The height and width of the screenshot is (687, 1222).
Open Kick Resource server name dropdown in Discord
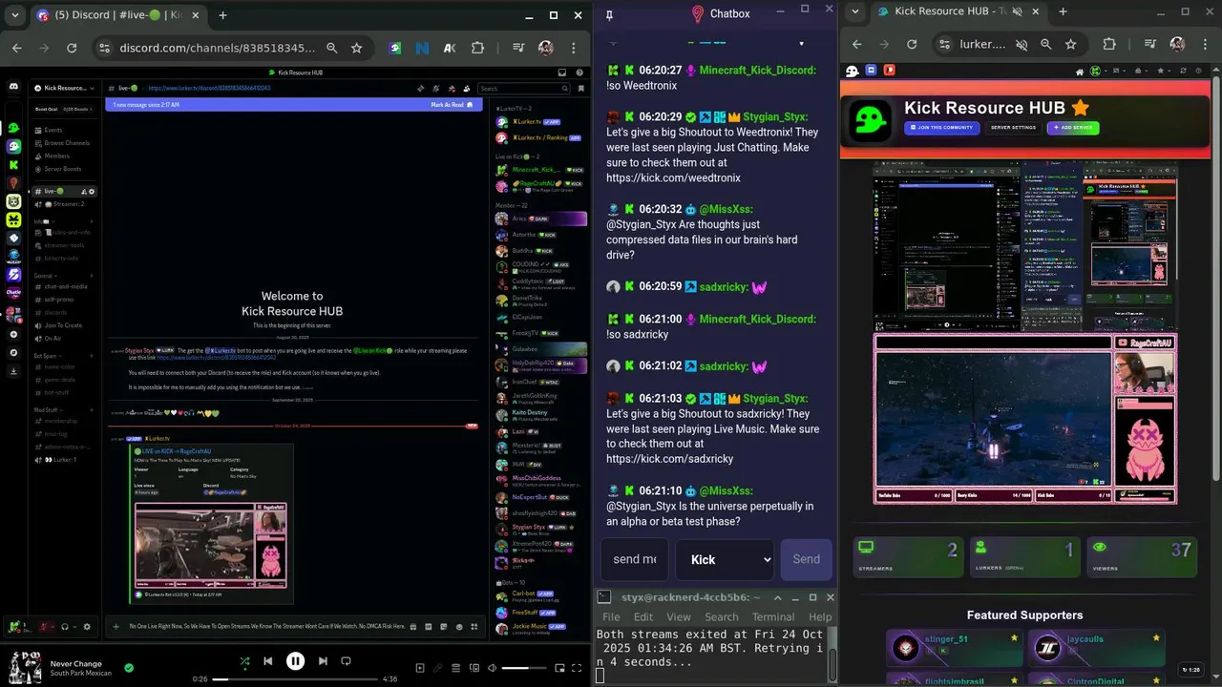pos(66,88)
